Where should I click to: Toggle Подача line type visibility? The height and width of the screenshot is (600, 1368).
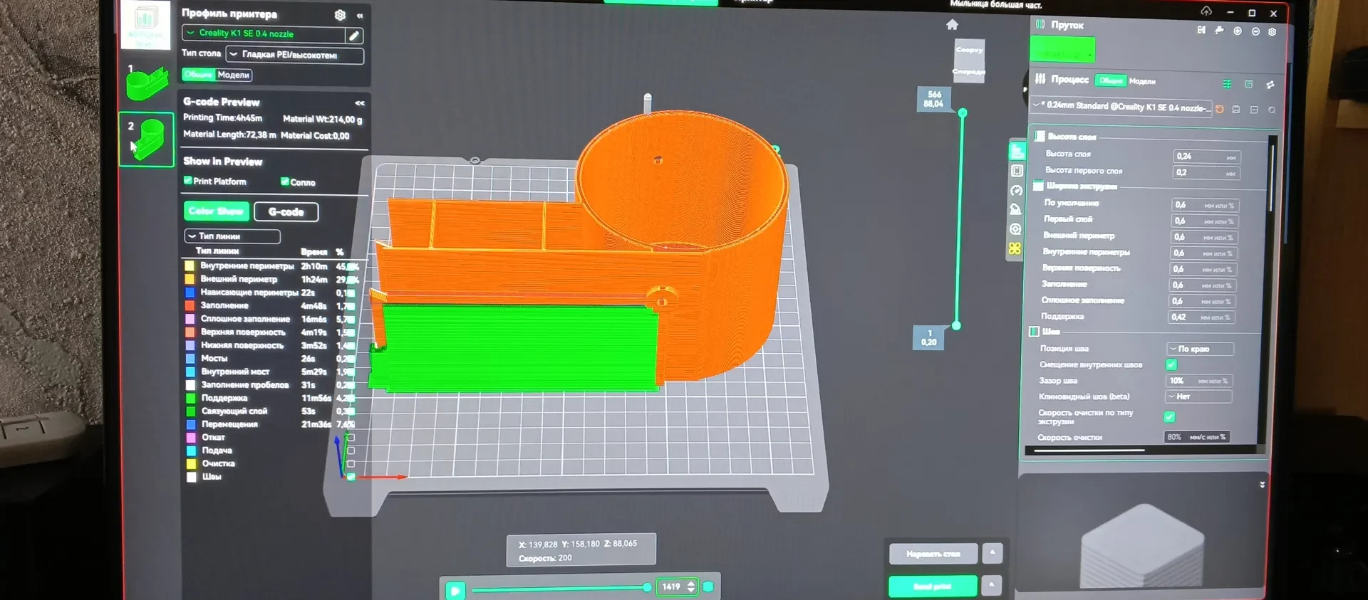coord(351,451)
